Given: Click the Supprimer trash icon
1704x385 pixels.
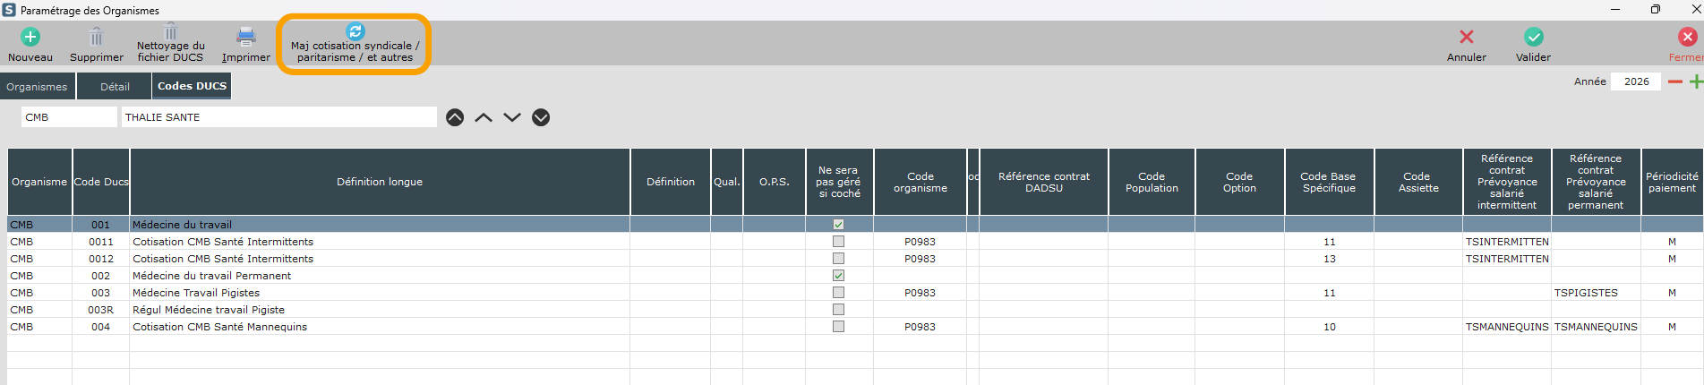Looking at the screenshot, I should pos(97,38).
